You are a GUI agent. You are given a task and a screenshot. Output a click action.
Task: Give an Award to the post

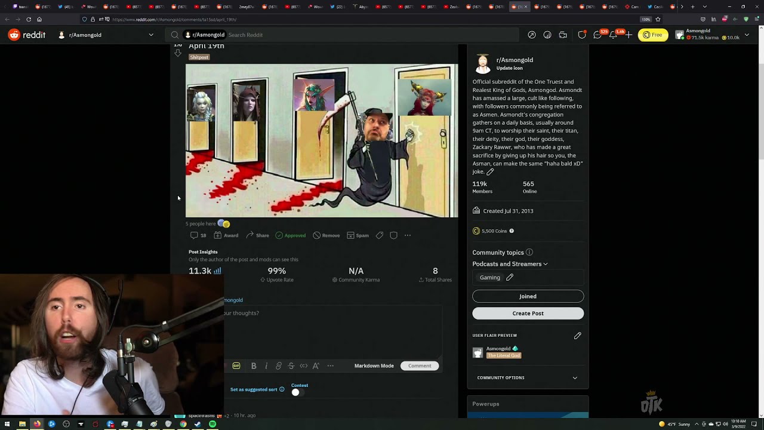[226, 235]
